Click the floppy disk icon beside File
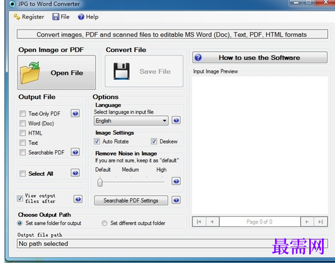The height and width of the screenshot is (264, 335). (56, 17)
